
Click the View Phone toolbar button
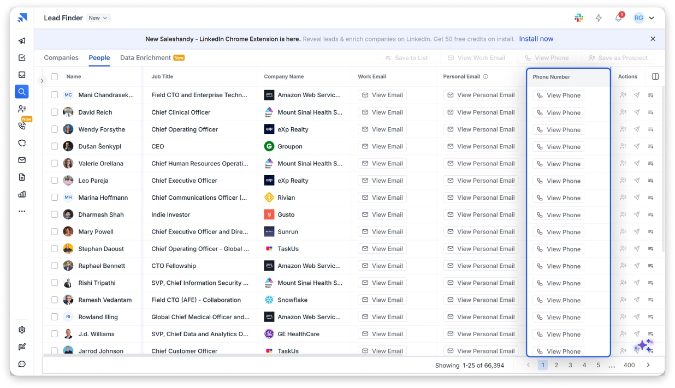click(547, 58)
